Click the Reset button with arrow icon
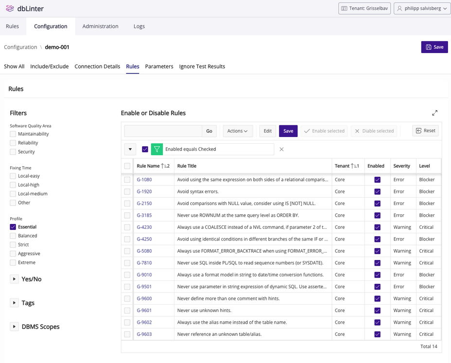Viewport: 451px width, 363px height. (x=425, y=131)
